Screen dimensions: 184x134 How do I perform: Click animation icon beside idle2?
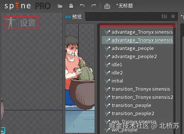click(107, 73)
